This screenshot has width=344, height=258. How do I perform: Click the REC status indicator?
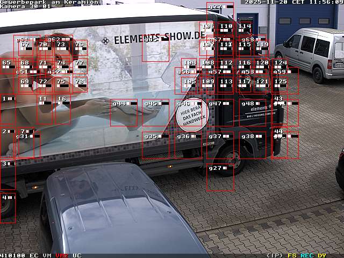[x=307, y=255]
